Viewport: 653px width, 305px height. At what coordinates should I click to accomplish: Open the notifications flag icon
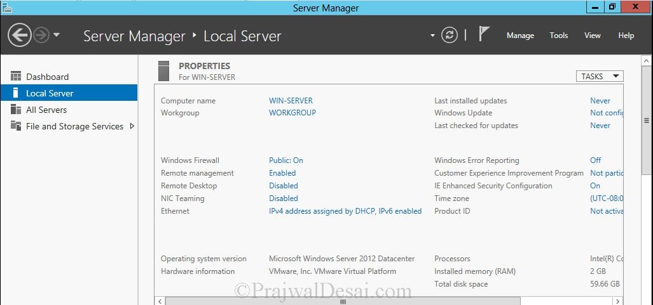(483, 34)
